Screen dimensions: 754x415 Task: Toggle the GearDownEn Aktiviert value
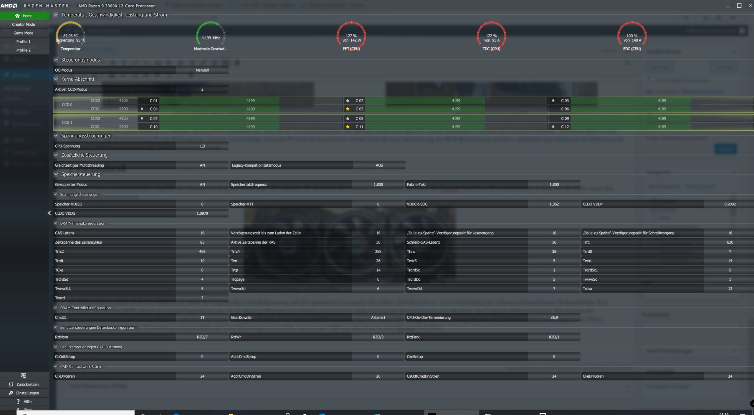coord(378,318)
